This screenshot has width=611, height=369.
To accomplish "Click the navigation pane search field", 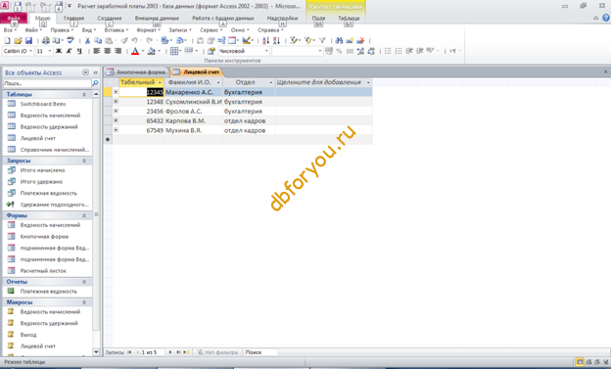I will pos(47,83).
